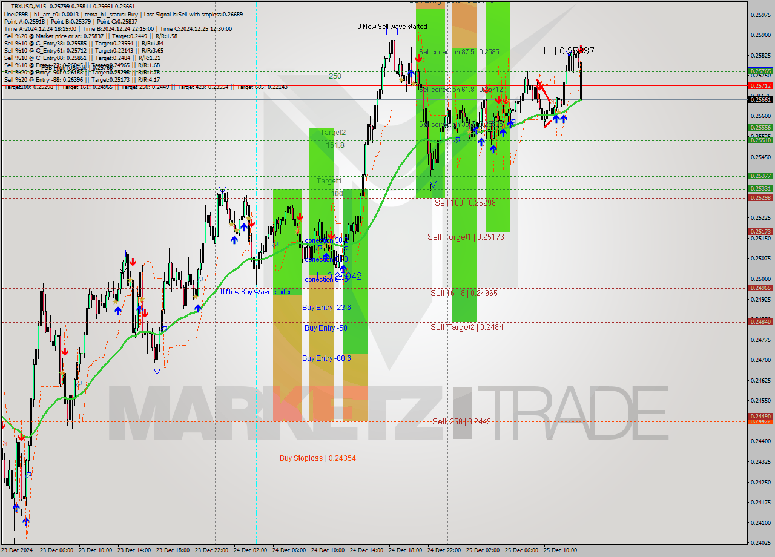Click the 'Sell correction 61.8 | 0.25712' label
The height and width of the screenshot is (557, 775).
[461, 90]
